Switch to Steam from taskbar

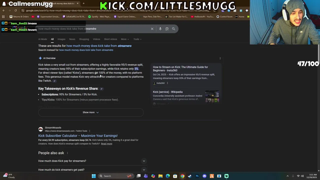[190, 176]
